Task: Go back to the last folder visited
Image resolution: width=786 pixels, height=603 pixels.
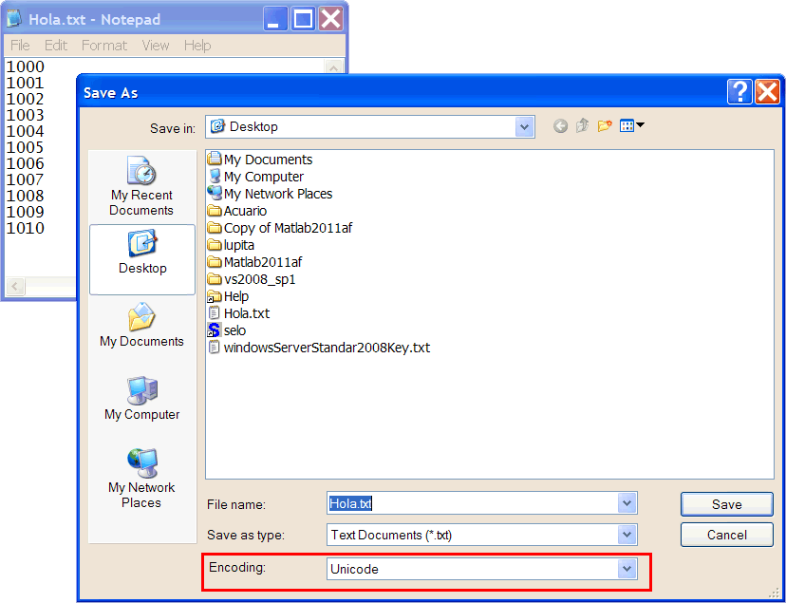Action: 560,125
